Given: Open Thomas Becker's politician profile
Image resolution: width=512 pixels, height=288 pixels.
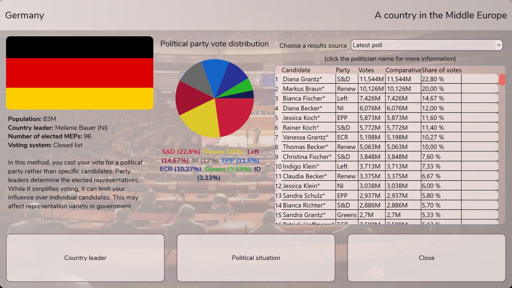Looking at the screenshot, I should point(305,147).
